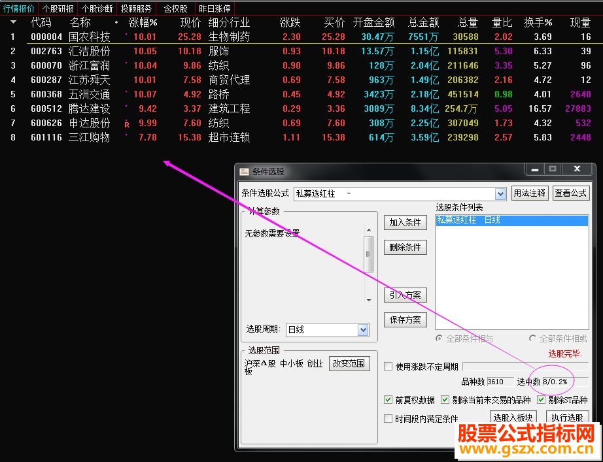The image size is (603, 462).
Task: Select the stock row 江苏舜天
Action: pyautogui.click(x=301, y=80)
